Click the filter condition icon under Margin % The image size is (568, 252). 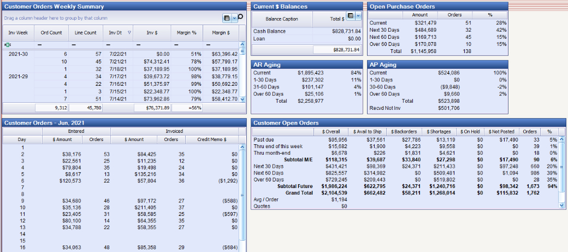pos(176,44)
